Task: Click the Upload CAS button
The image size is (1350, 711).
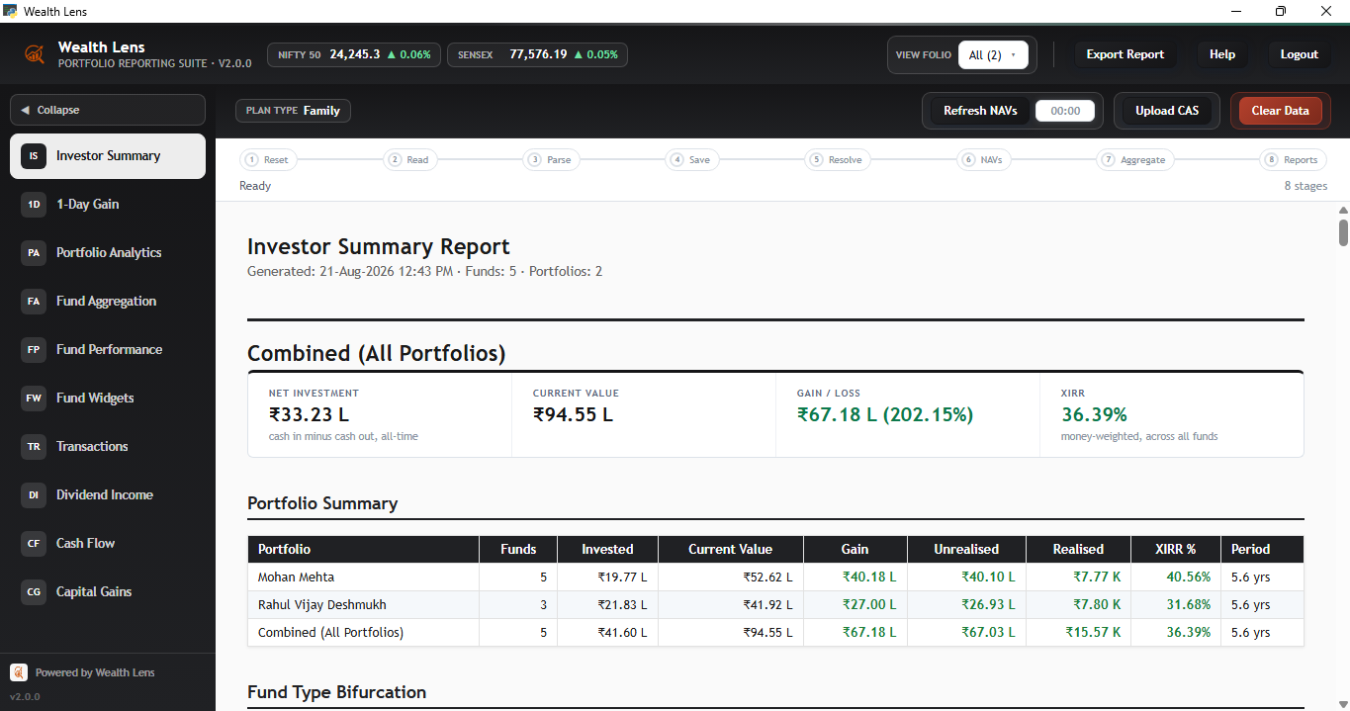Action: point(1167,111)
